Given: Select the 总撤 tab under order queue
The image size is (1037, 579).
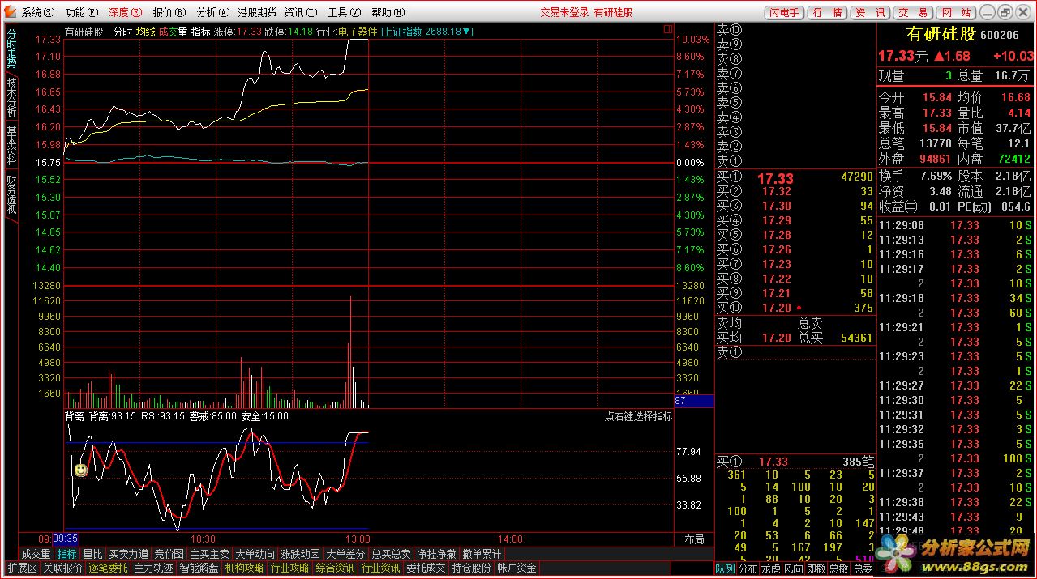Looking at the screenshot, I should point(838,569).
